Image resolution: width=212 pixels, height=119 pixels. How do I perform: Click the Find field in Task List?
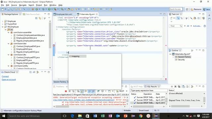coord(176,26)
